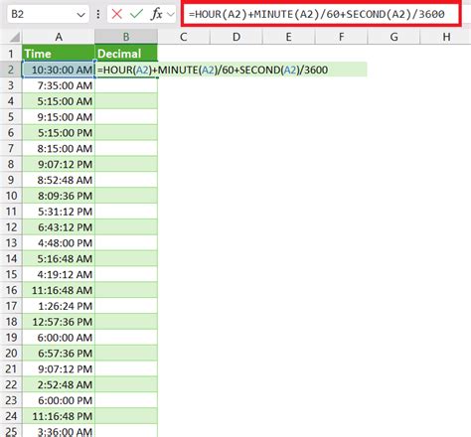Select the cell with 10:30:00 AM

point(59,70)
